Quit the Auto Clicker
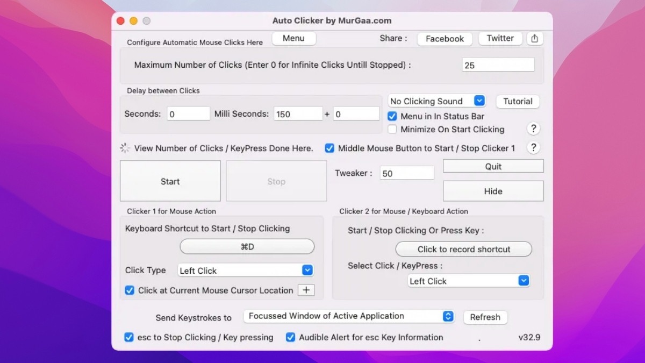The height and width of the screenshot is (363, 645). click(493, 166)
